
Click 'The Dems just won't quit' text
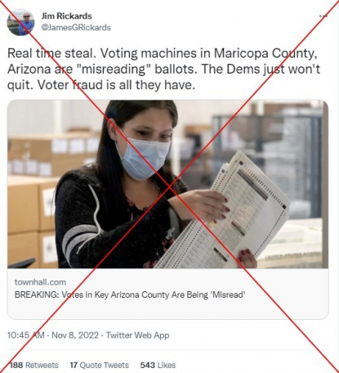pos(163,77)
